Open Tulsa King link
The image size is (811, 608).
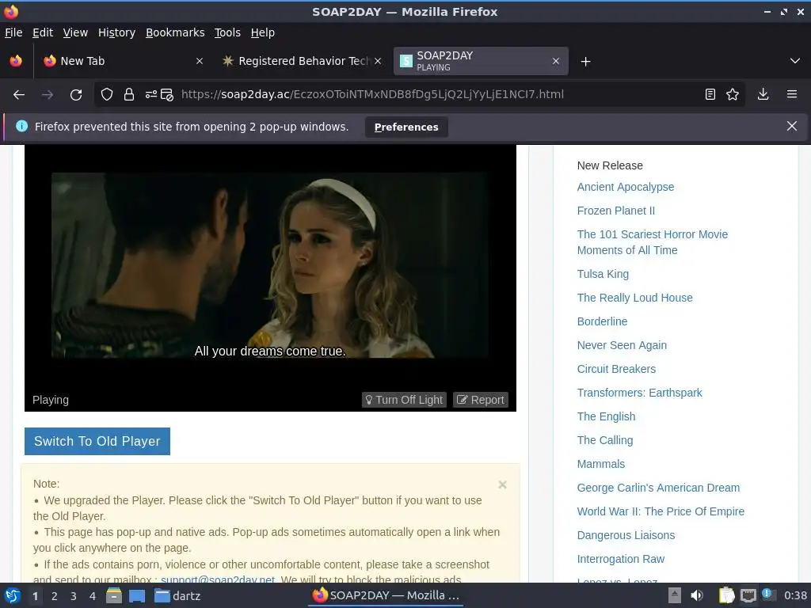point(603,274)
